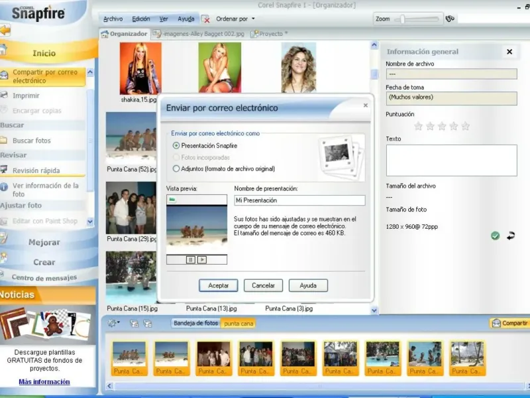Viewport: 530px width, 398px height.
Task: Select the Presentación Snapfire radio option
Action: click(x=176, y=145)
